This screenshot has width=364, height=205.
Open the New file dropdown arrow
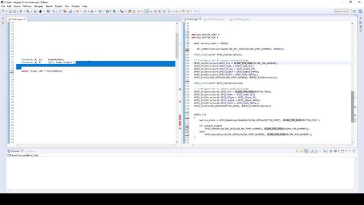7,11
